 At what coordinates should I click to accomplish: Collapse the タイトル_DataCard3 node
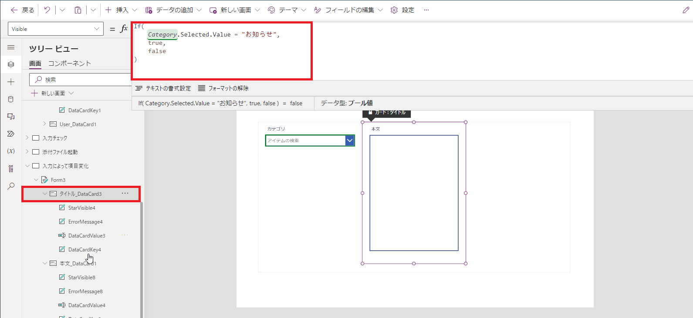44,194
